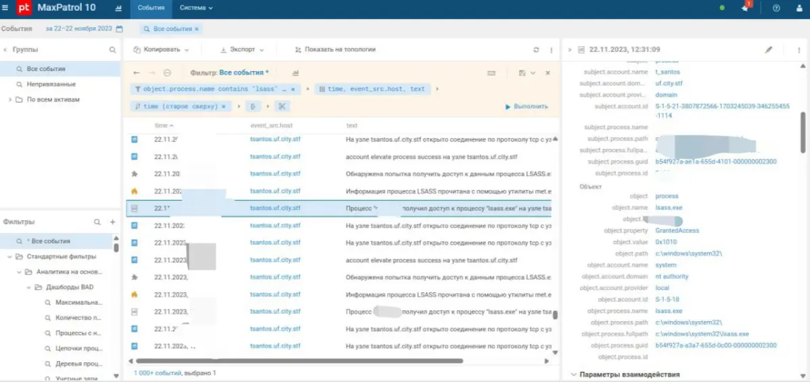
Task: Open the chart icon next to MaxPatrol 10
Action: pos(119,8)
